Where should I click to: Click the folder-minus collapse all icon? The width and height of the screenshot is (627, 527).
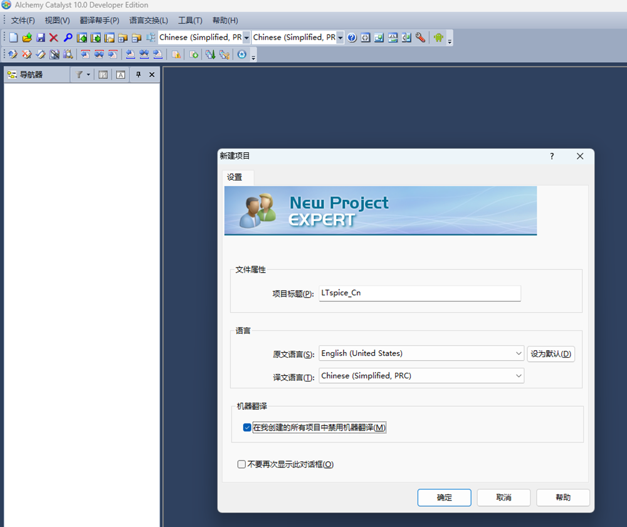pos(137,38)
